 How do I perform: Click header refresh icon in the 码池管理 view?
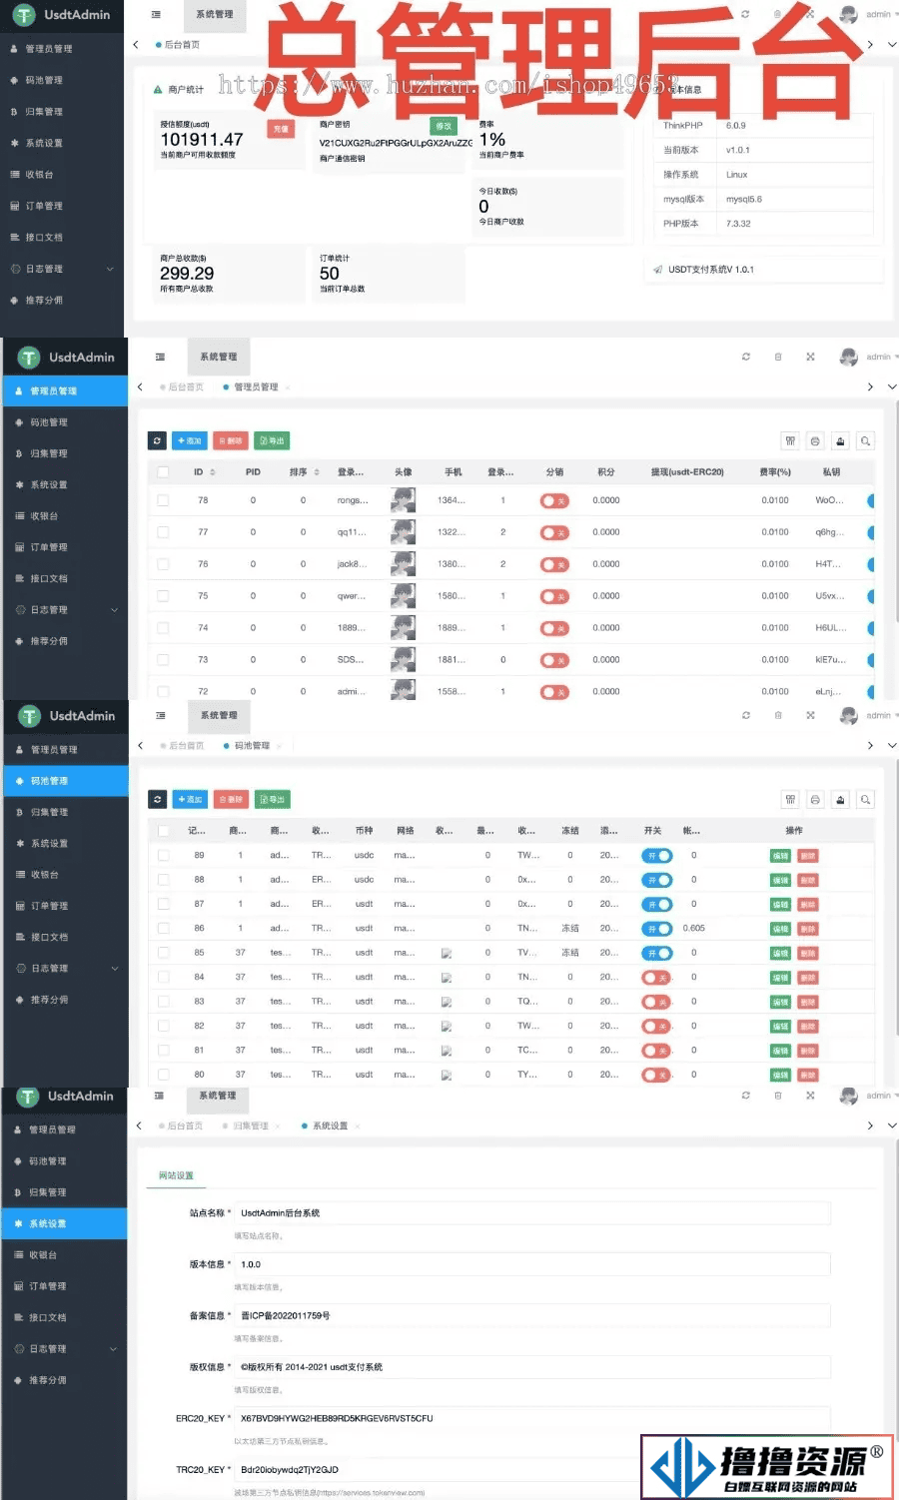pos(745,715)
